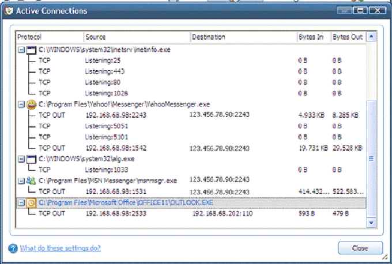Image resolution: width=392 pixels, height=264 pixels.
Task: Select the Listening:80 connection row
Action: pos(191,82)
